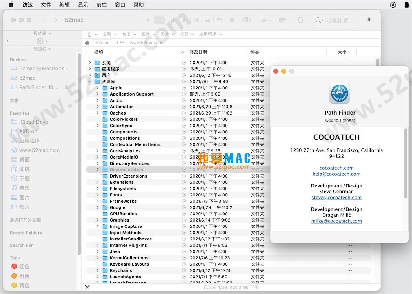Open cocoatech.com link in About window
412x294 pixels.
pos(336,168)
